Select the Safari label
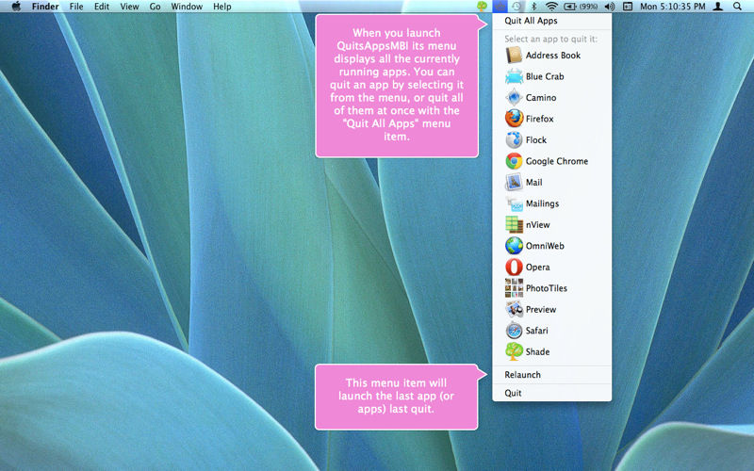754x471 pixels. (x=536, y=331)
